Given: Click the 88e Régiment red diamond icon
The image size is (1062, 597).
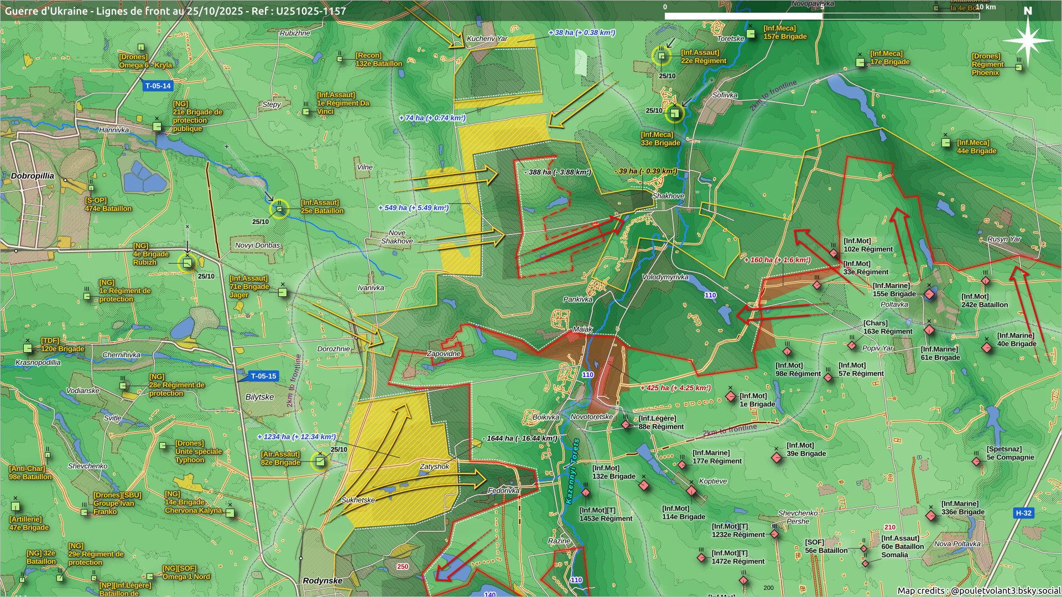Looking at the screenshot, I should tap(626, 425).
